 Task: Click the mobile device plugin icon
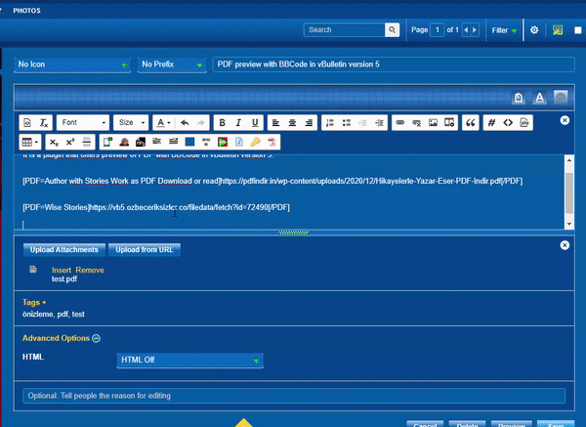pos(107,142)
